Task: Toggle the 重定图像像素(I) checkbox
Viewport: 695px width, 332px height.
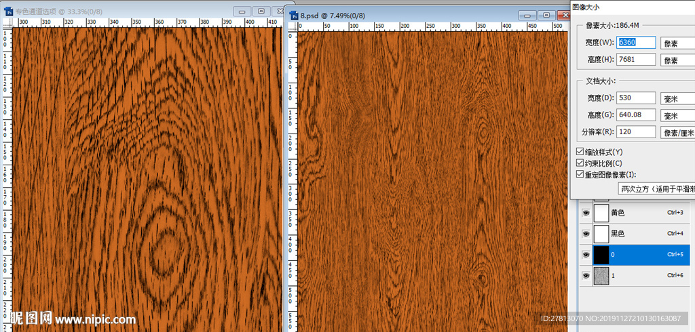Action: tap(580, 175)
